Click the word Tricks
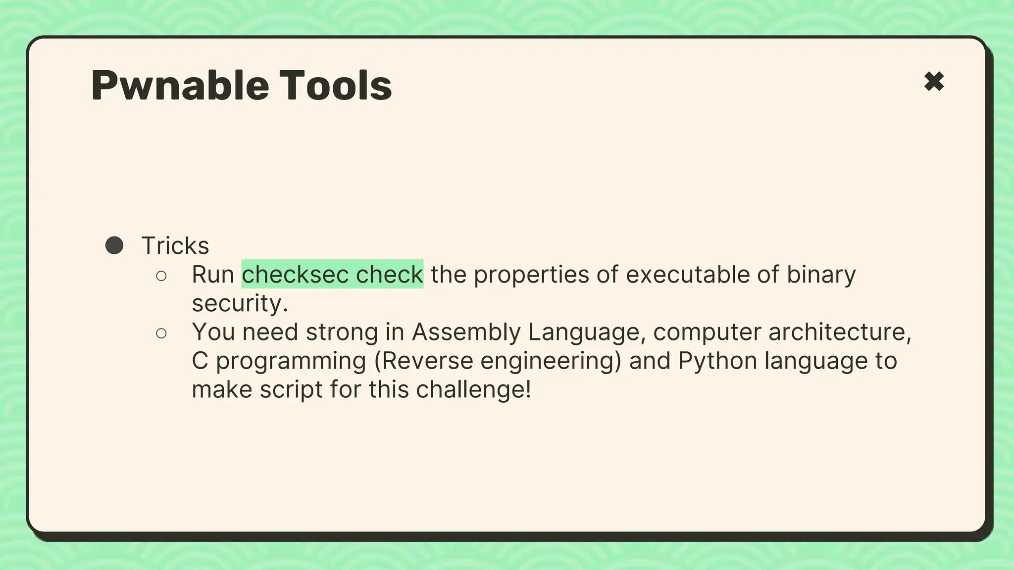1014x570 pixels. pyautogui.click(x=175, y=245)
